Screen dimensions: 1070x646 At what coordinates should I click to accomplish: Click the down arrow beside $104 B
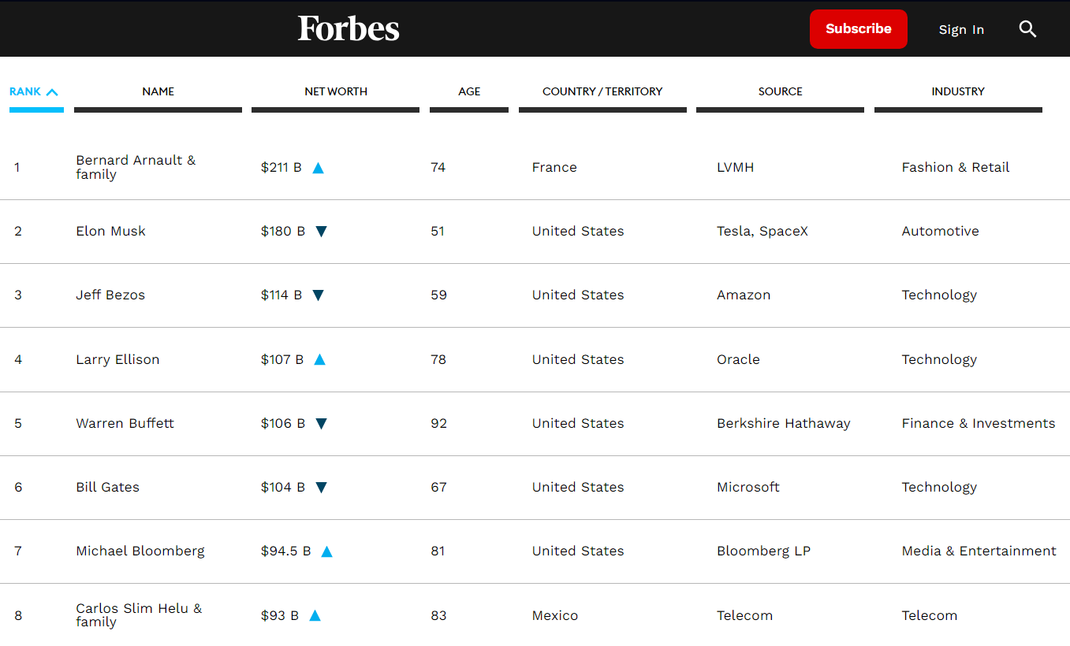322,488
